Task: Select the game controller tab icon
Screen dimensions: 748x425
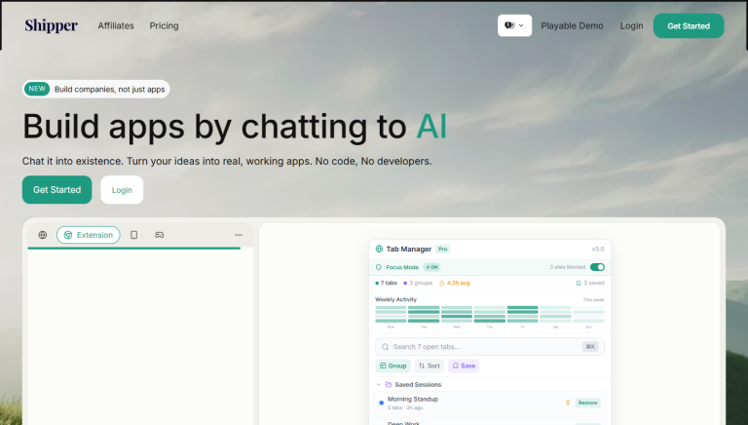Action: coord(160,235)
